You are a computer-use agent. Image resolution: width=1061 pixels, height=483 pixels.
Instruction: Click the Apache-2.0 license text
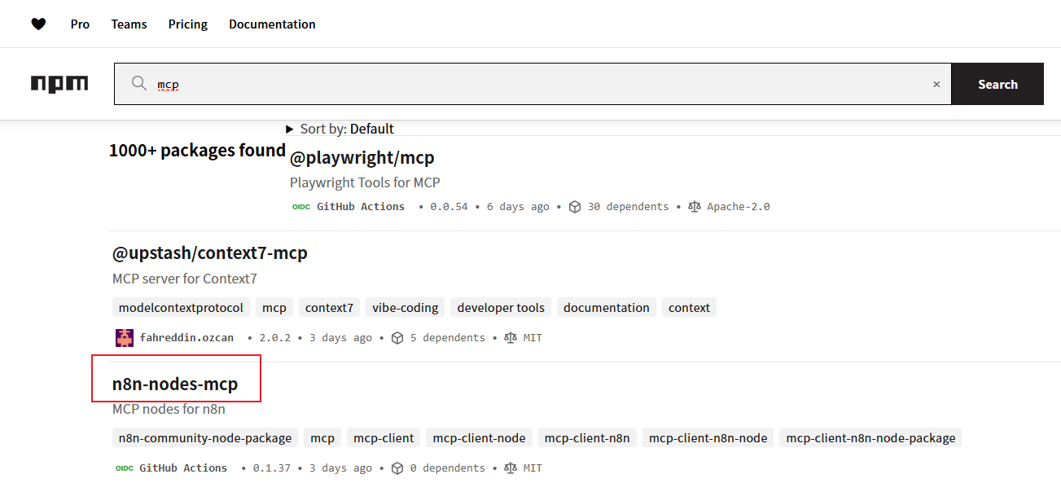[739, 207]
